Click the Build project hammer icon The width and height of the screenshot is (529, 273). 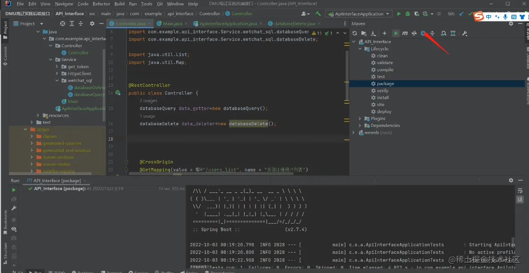318,14
